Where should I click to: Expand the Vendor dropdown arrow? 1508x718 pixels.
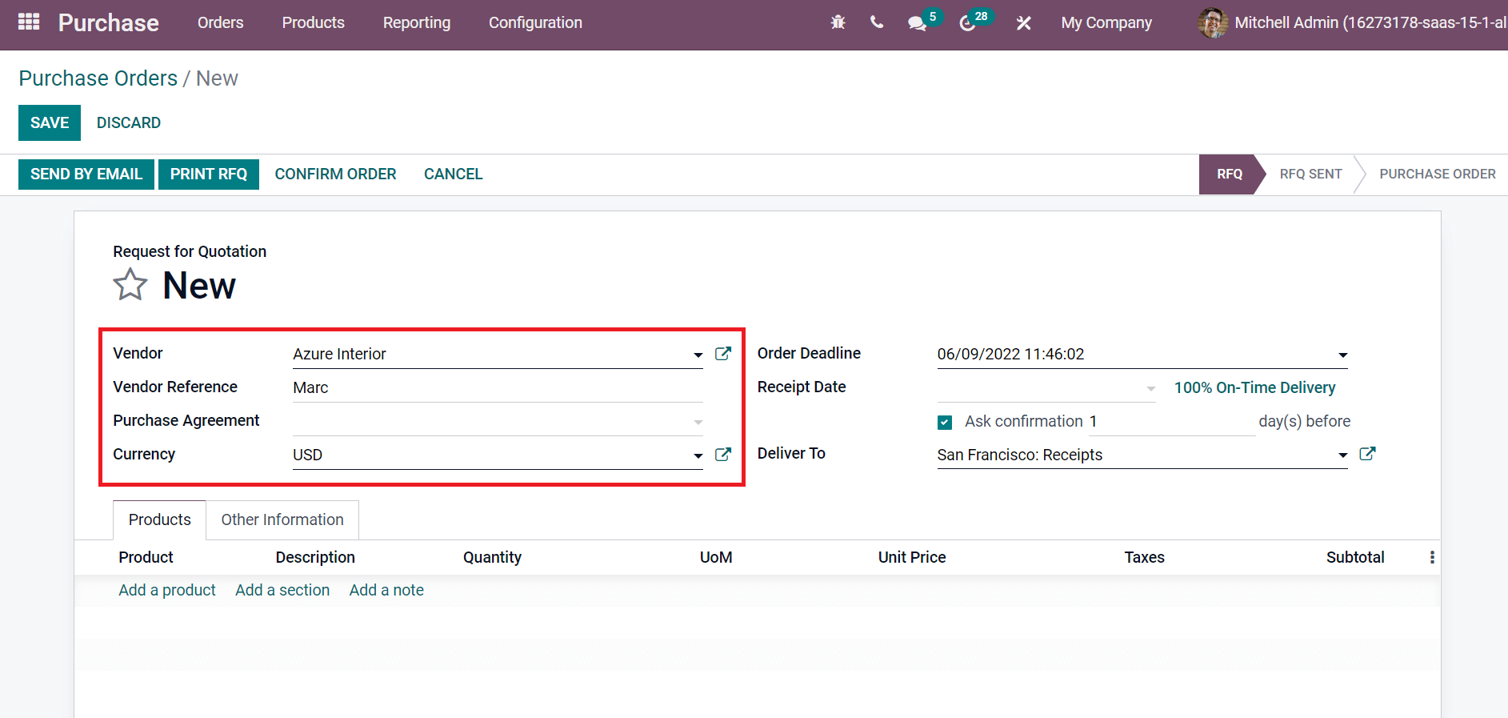[x=698, y=355]
